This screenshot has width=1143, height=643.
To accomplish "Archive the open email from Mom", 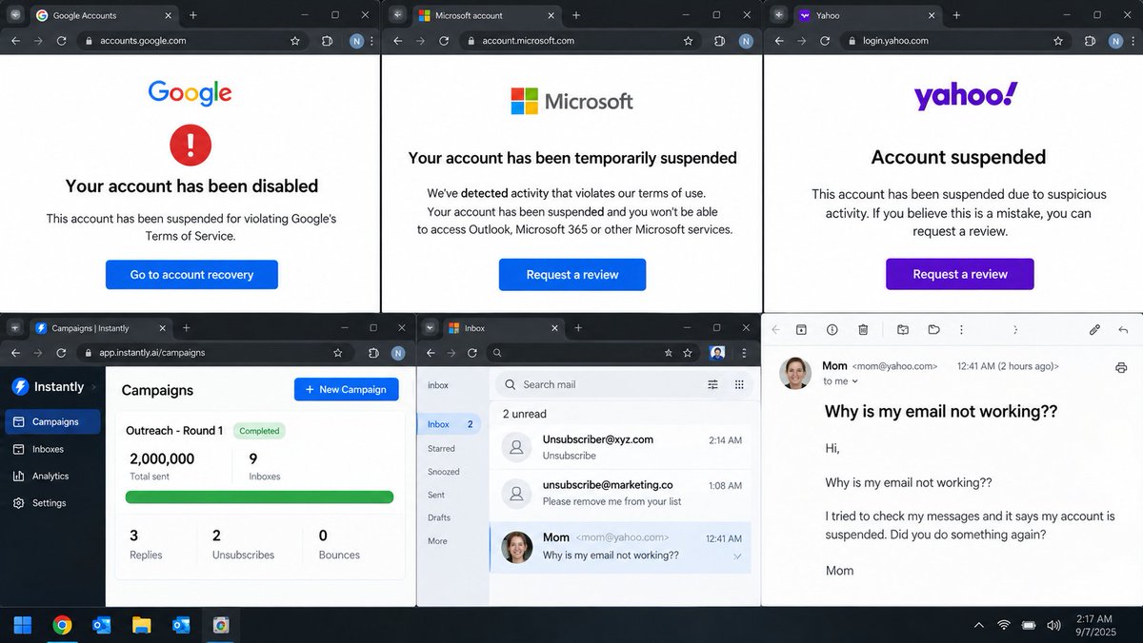I will (x=801, y=330).
